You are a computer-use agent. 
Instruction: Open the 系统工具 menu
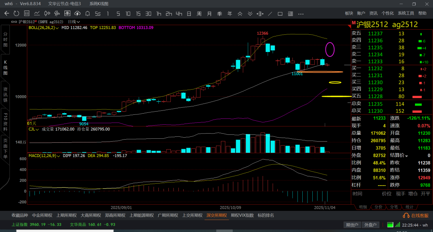click(x=406, y=13)
